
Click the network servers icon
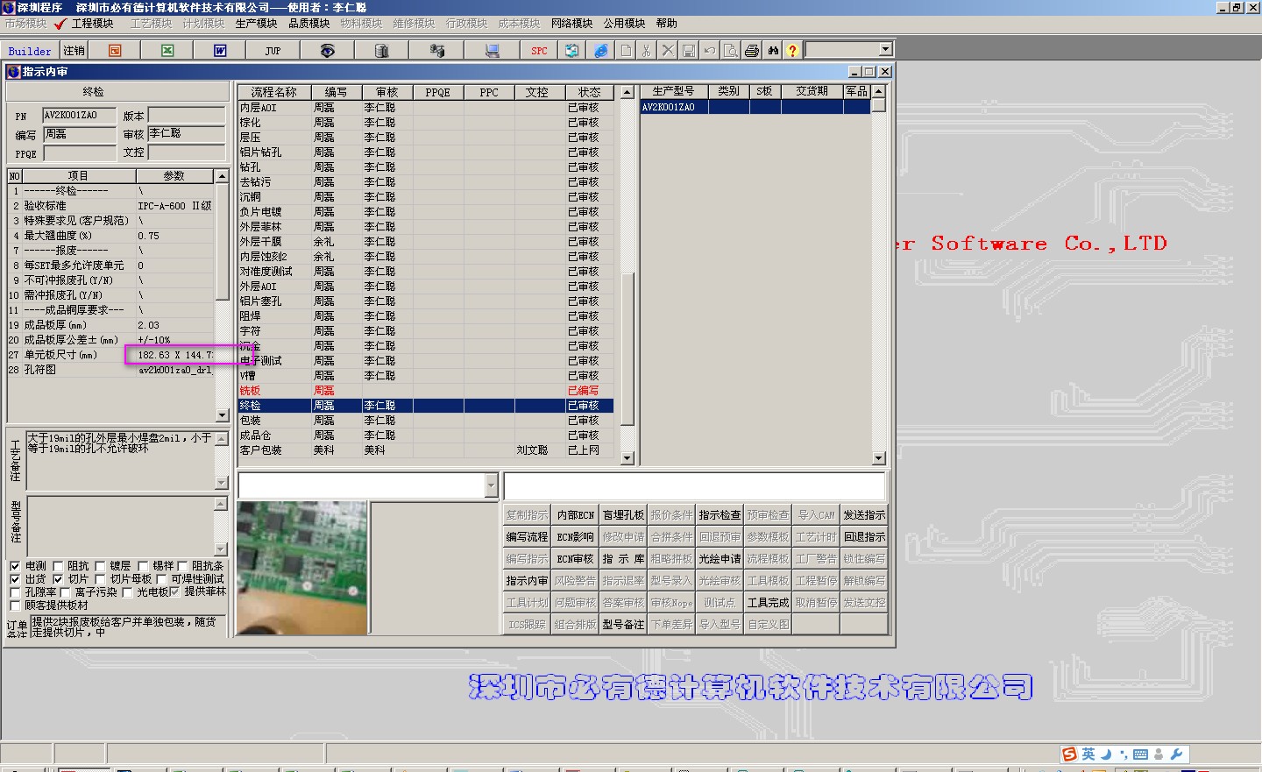click(x=436, y=51)
